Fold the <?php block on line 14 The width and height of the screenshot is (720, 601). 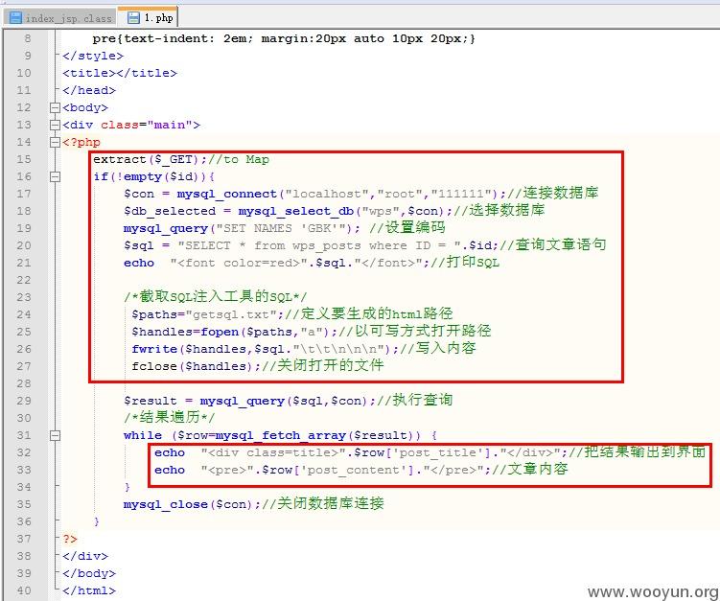(55, 142)
